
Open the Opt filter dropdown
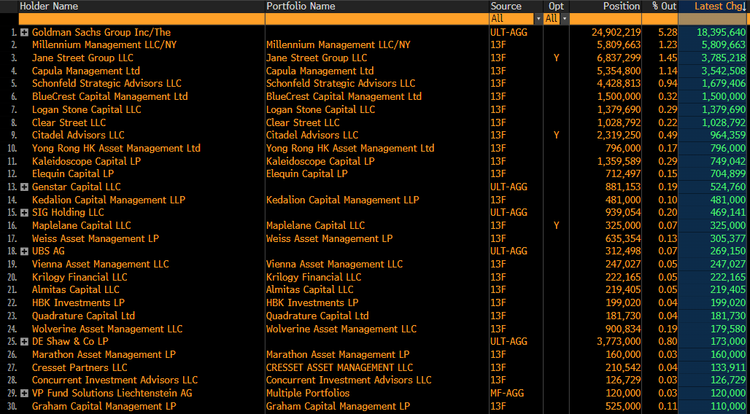click(x=565, y=19)
